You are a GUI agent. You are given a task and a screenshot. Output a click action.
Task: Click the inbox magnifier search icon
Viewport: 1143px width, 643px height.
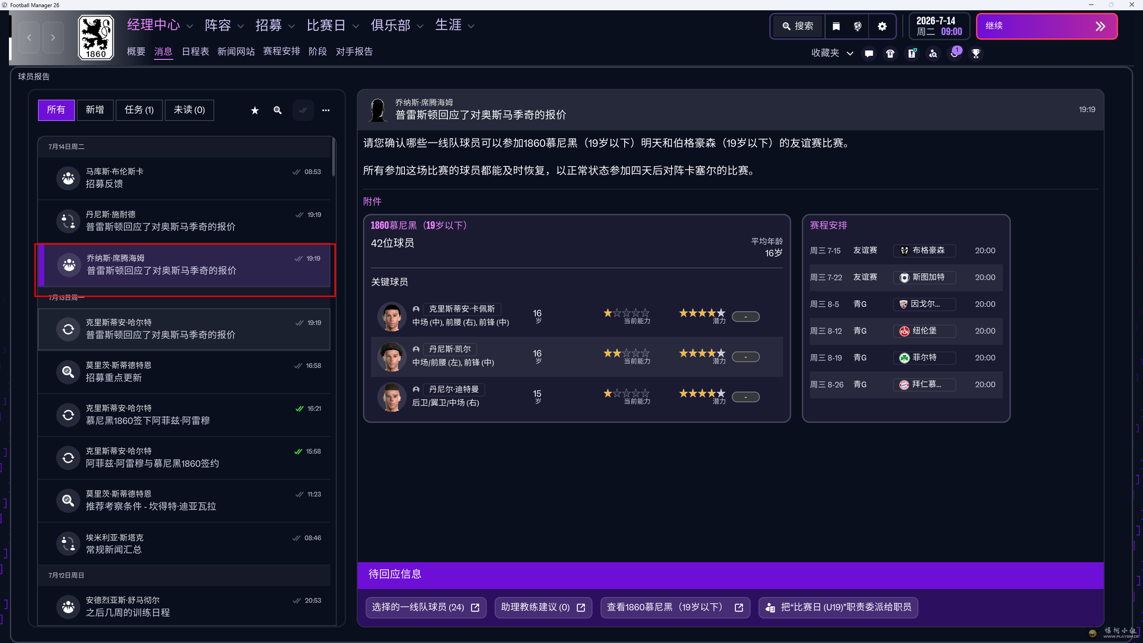pos(278,110)
